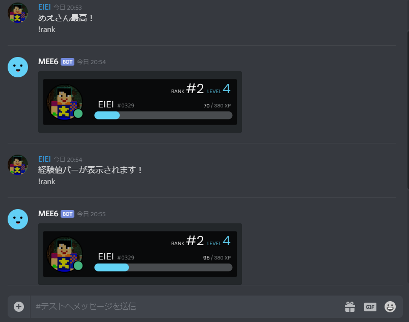Open the emoji picker smiley
The width and height of the screenshot is (409, 322).
click(390, 307)
